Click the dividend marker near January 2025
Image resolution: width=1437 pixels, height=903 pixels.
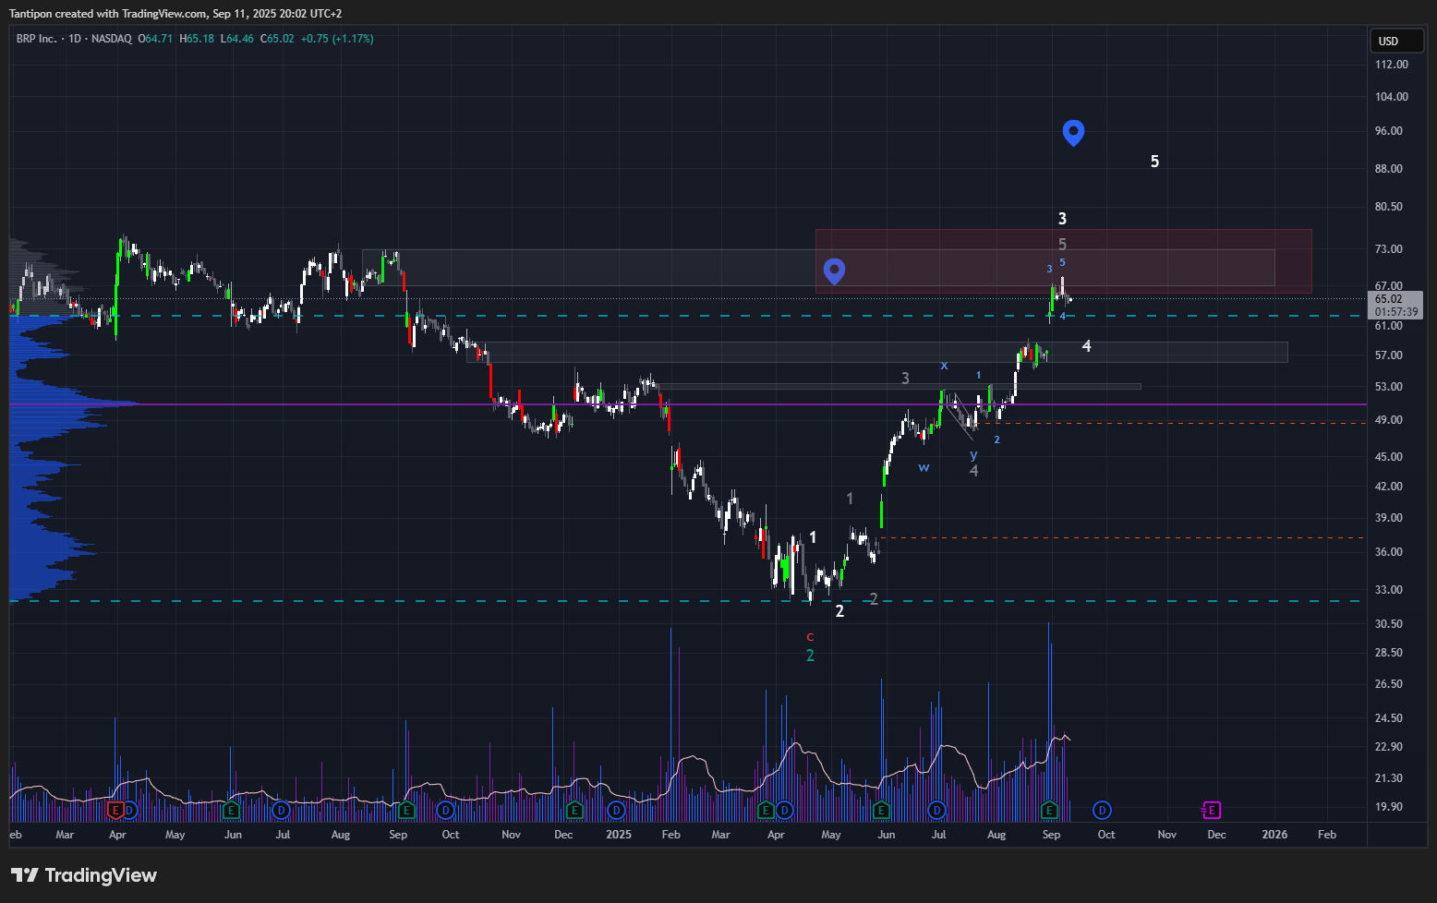(616, 810)
